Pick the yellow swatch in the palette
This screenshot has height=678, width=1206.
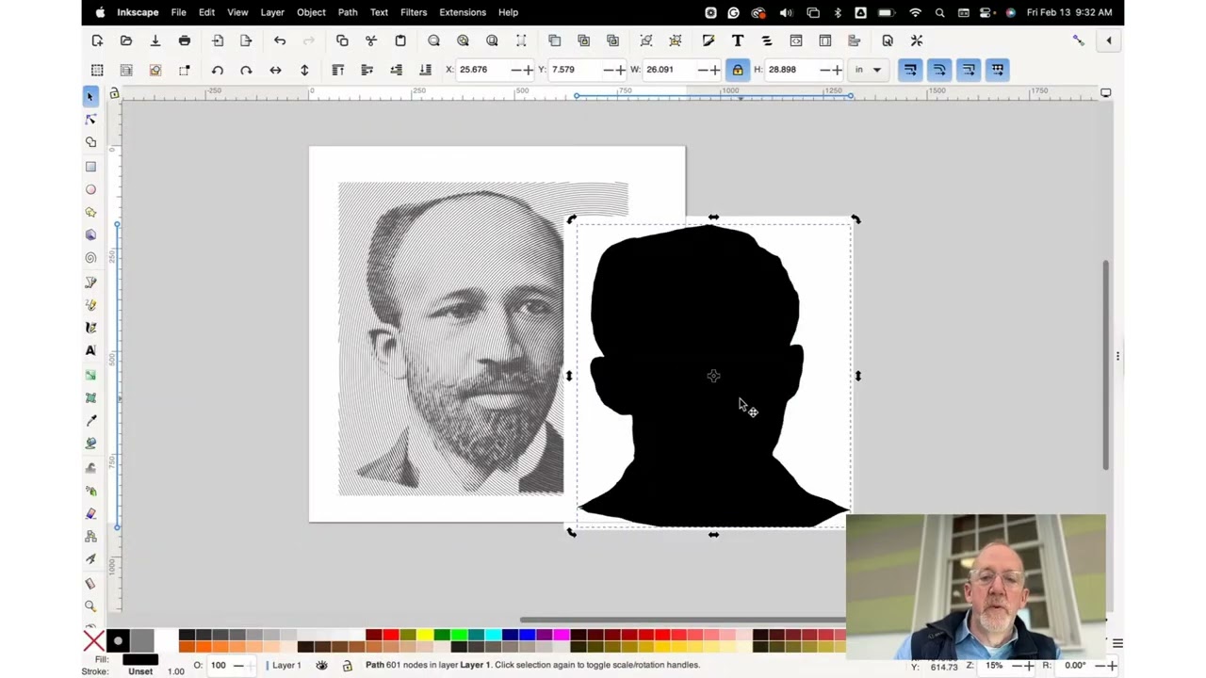424,636
